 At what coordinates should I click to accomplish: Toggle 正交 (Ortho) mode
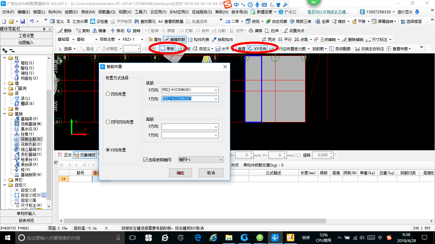coord(65,155)
